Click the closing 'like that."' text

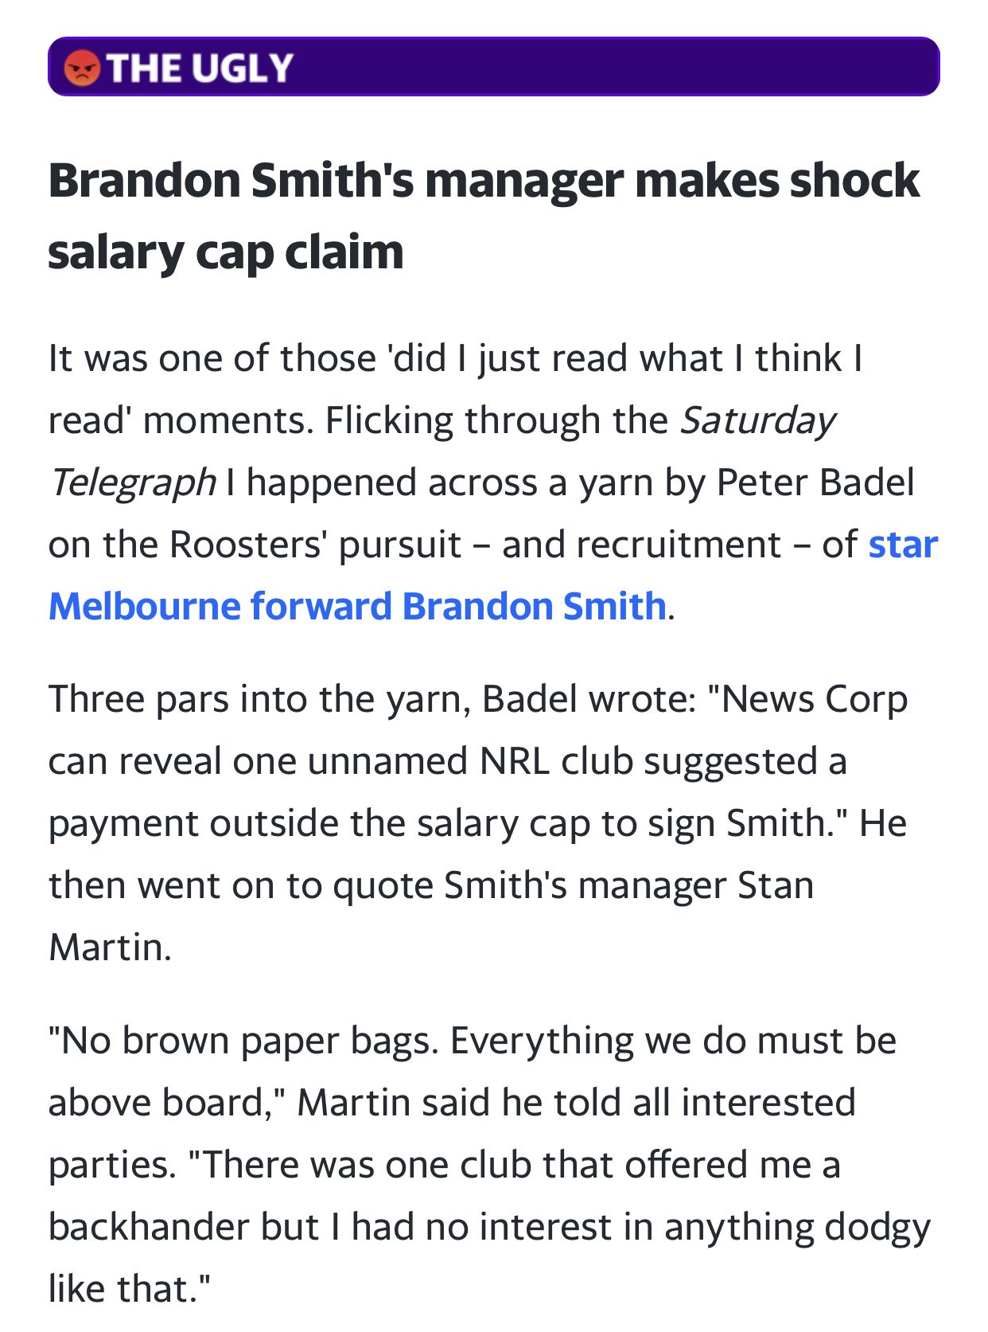pos(130,1289)
